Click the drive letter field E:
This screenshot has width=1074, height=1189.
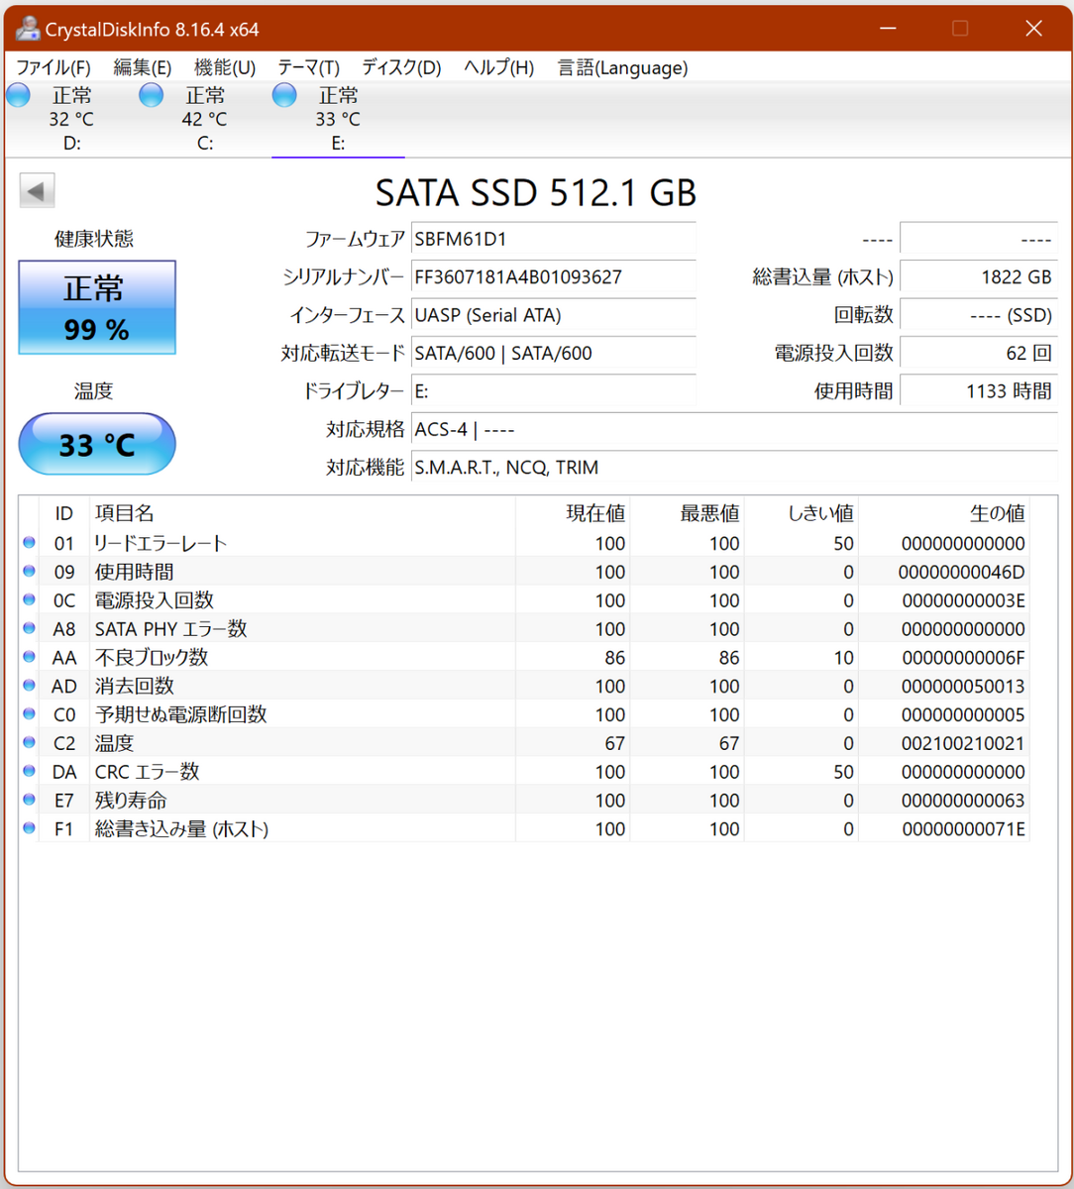pos(553,390)
